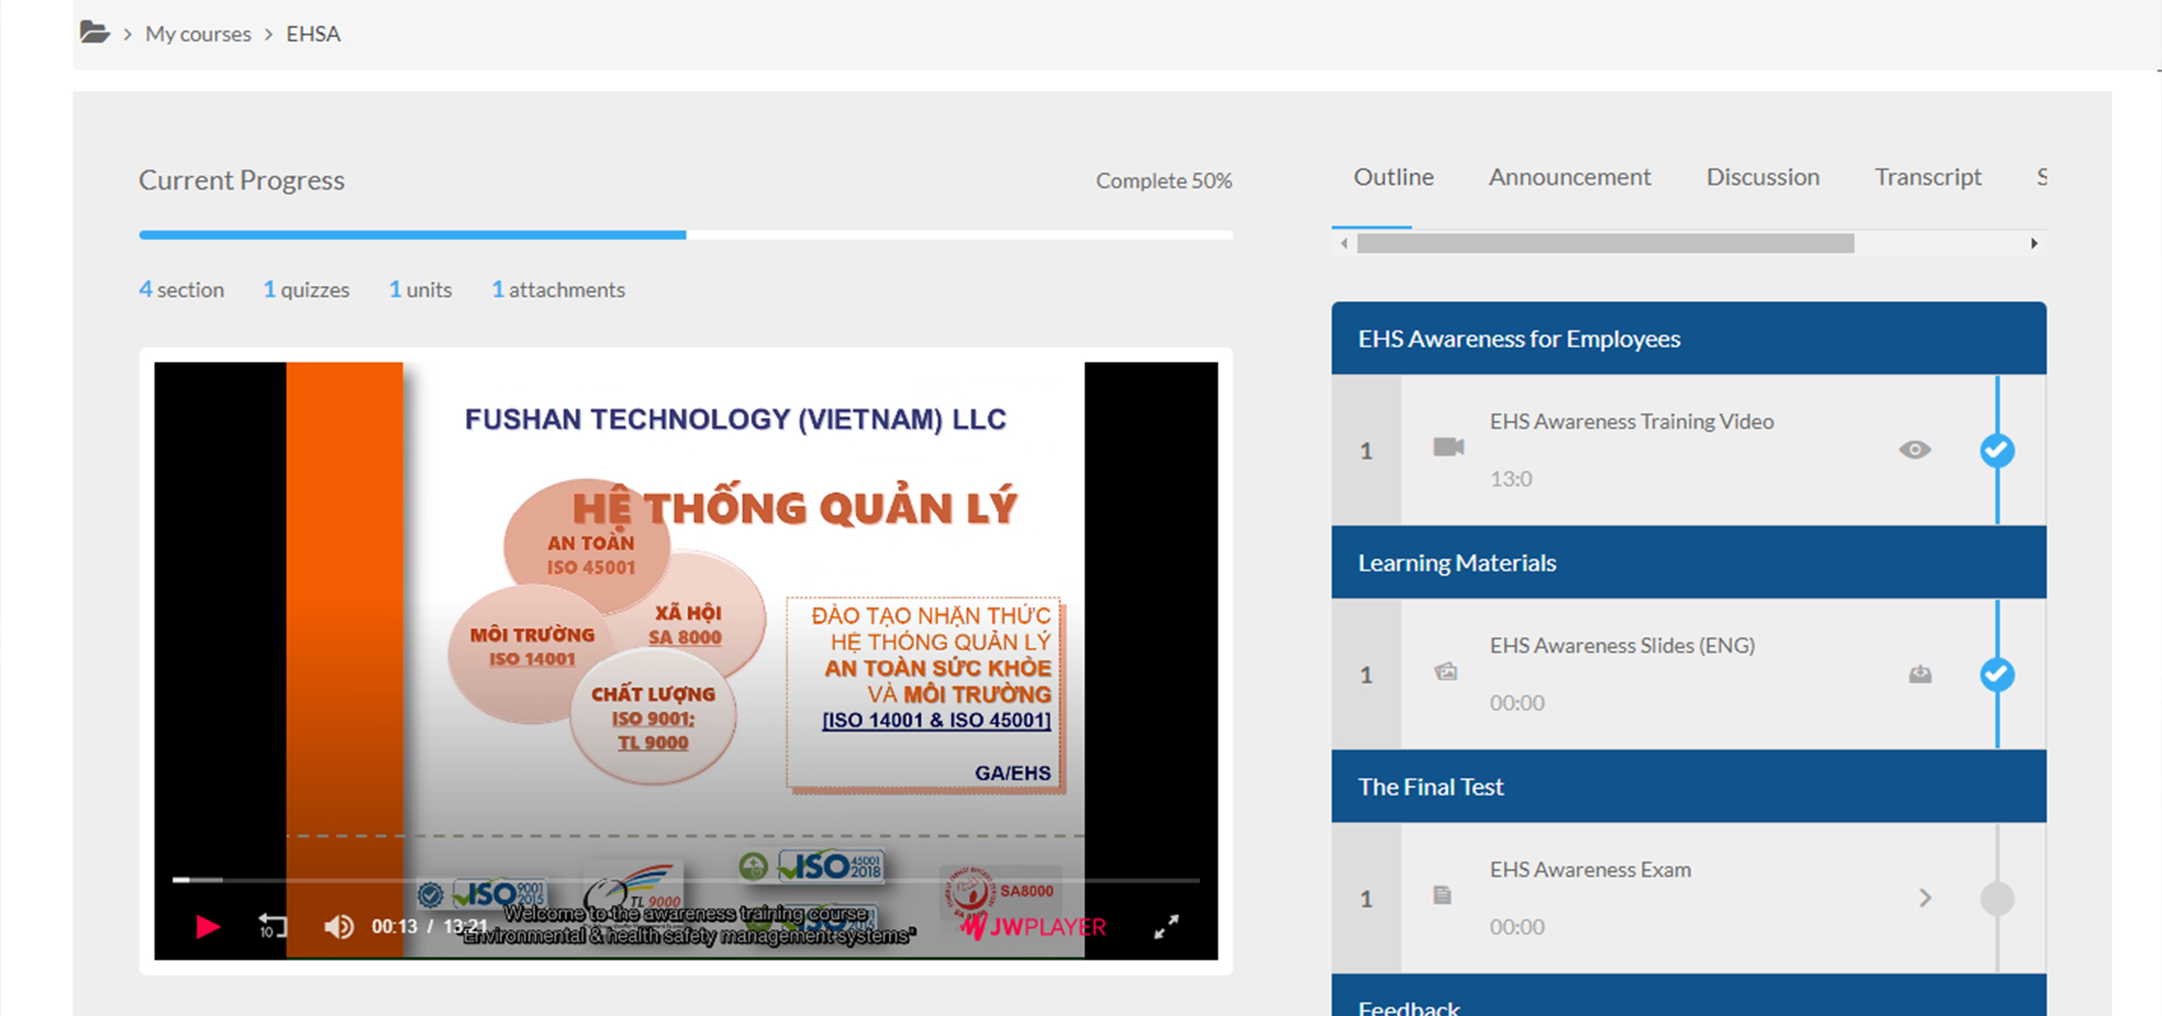Switch to the Announcement tab
2162x1016 pixels.
click(x=1569, y=177)
